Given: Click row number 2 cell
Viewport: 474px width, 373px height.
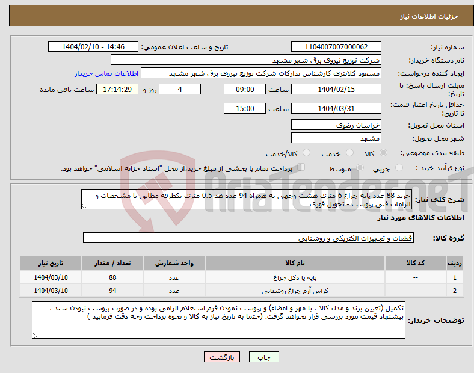Looking at the screenshot, I should coord(454,291).
